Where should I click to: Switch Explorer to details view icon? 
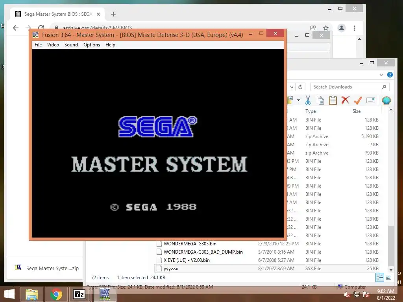pyautogui.click(x=380, y=277)
